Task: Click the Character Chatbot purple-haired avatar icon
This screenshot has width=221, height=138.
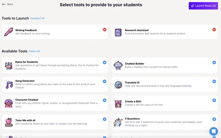Action: [x=8, y=103]
